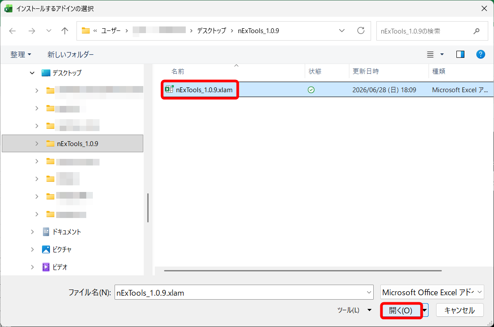Open the Microsoft Office Excel アド file type dropdown

tap(432, 292)
